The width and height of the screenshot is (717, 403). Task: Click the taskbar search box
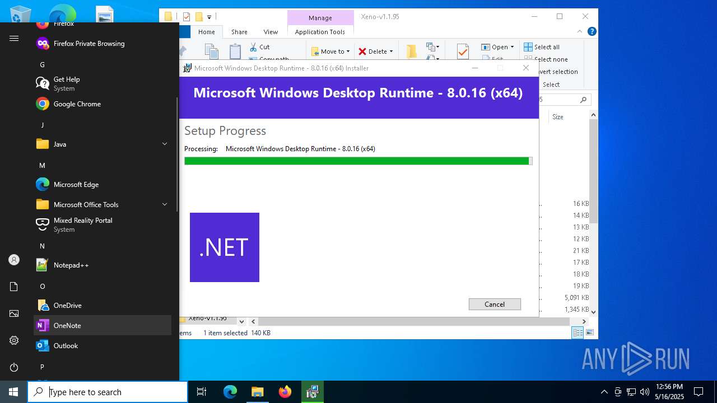coord(108,392)
